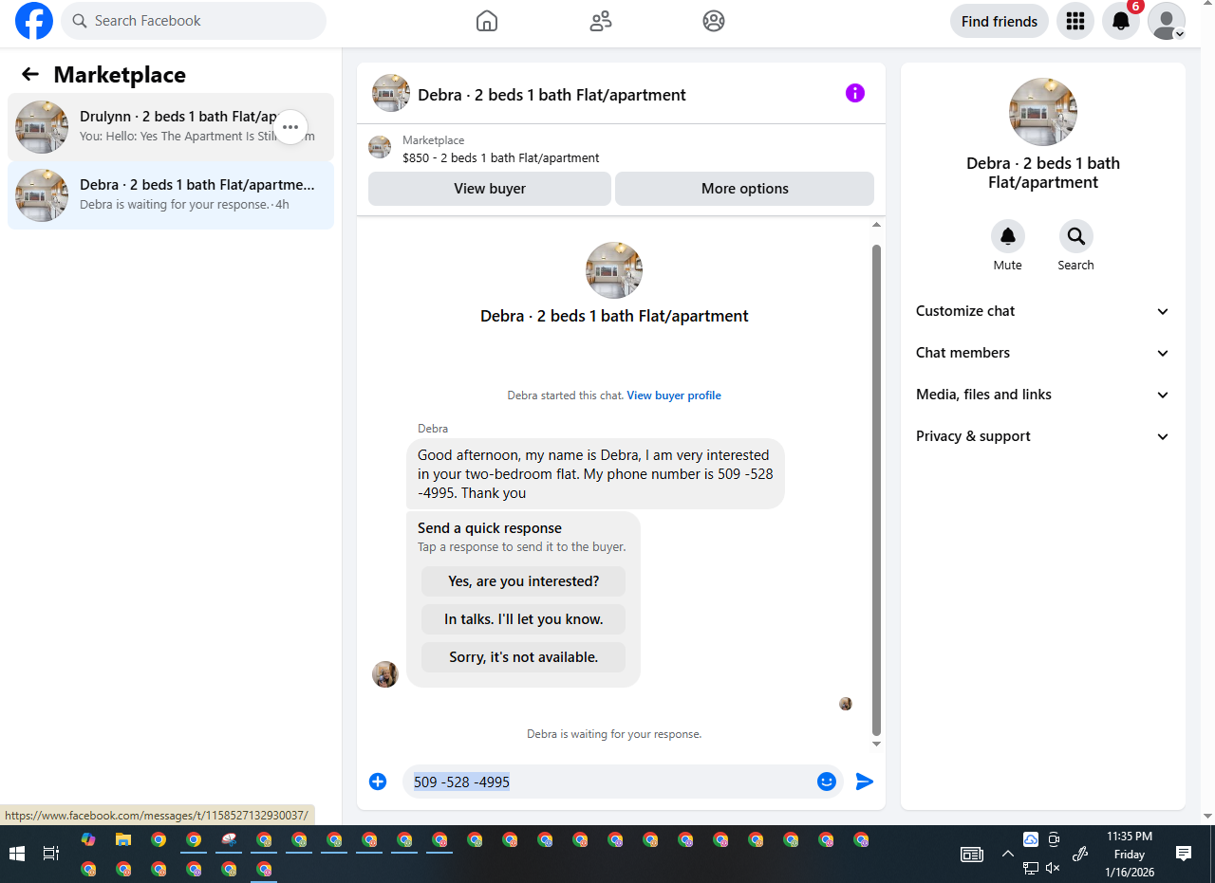Search within the conversation
This screenshot has width=1215, height=883.
click(x=1076, y=236)
